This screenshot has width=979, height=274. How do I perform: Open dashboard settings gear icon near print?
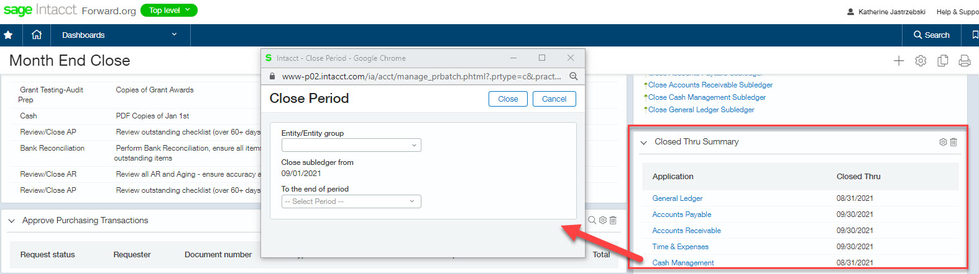click(x=921, y=61)
